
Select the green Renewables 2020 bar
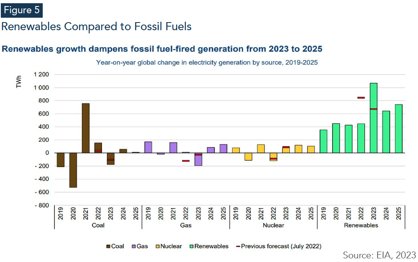click(336, 138)
